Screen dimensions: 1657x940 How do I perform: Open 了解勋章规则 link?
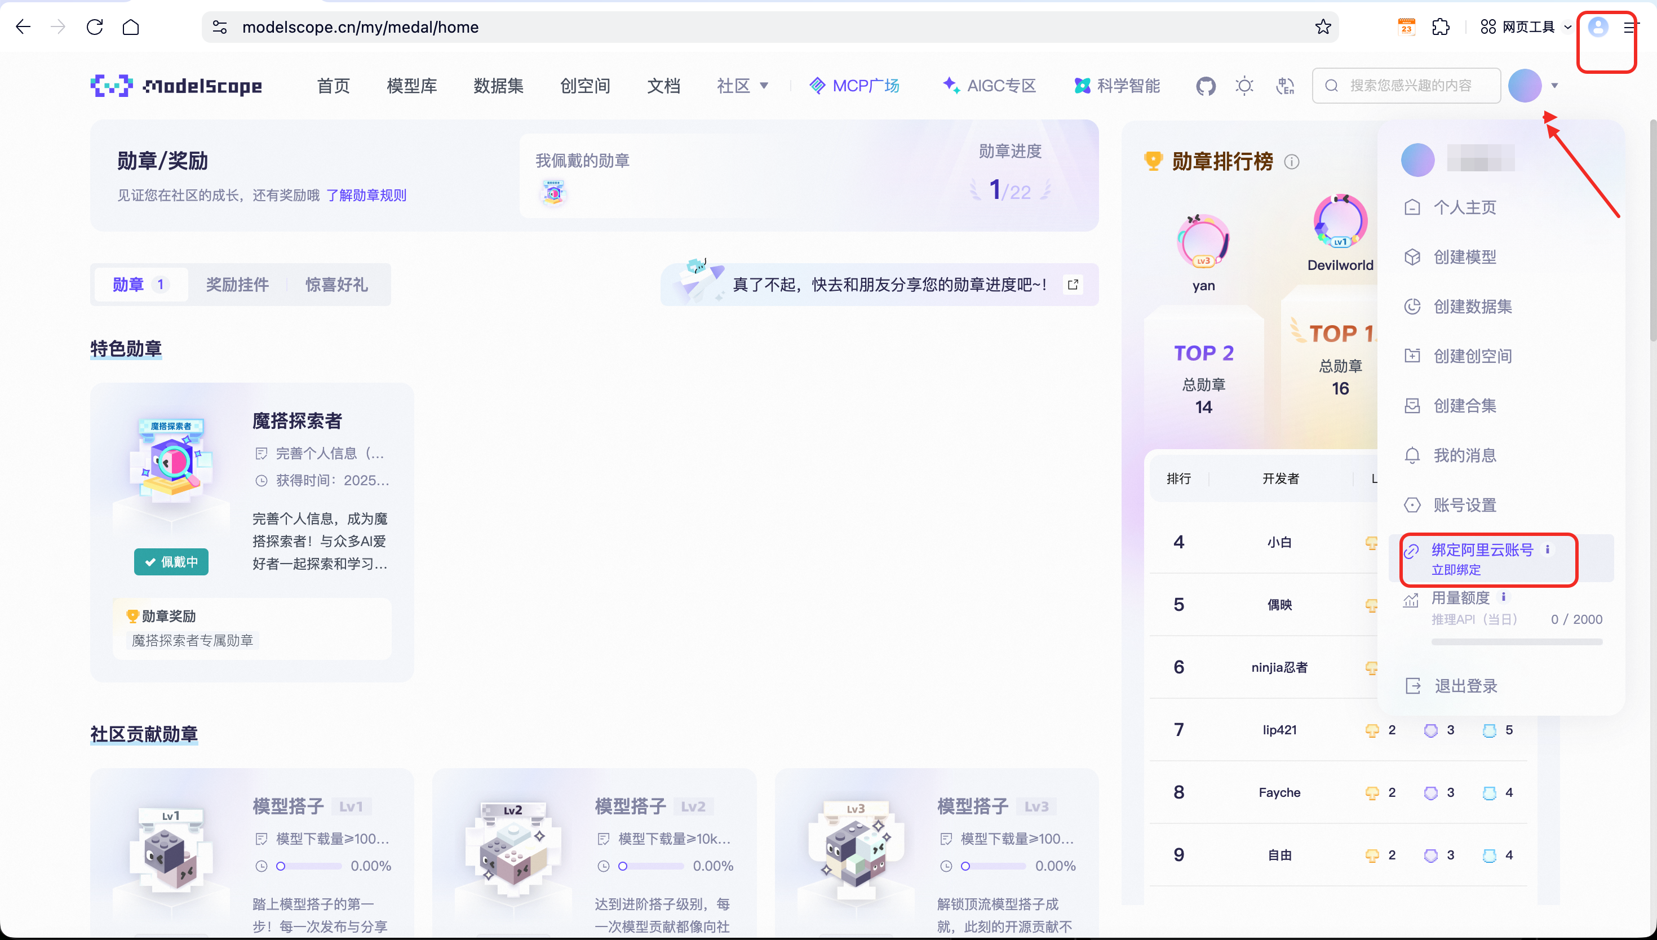pyautogui.click(x=366, y=195)
